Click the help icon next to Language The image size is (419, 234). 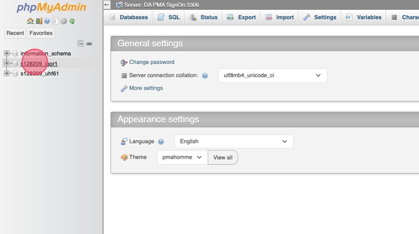161,142
